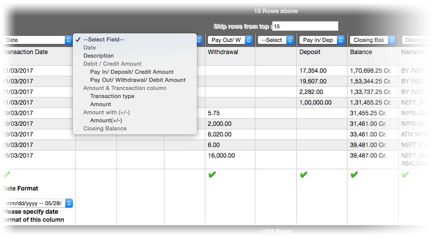Screen dimensions: 435x238
Task: Click the 1,00,000.00 deposit cell
Action: tap(316, 103)
